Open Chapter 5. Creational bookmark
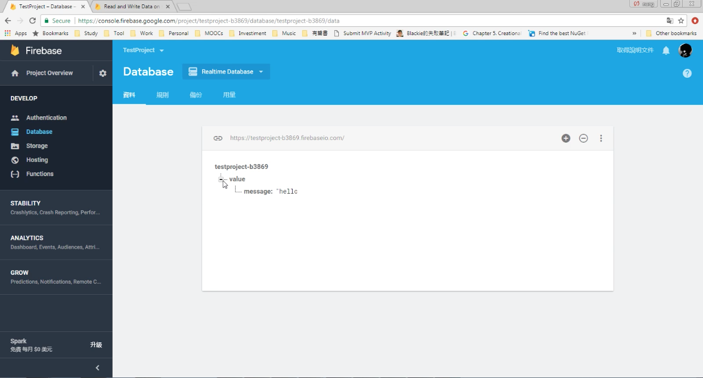This screenshot has width=703, height=378. (x=492, y=33)
